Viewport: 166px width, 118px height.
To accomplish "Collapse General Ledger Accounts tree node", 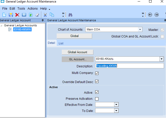I will tap(1, 26).
